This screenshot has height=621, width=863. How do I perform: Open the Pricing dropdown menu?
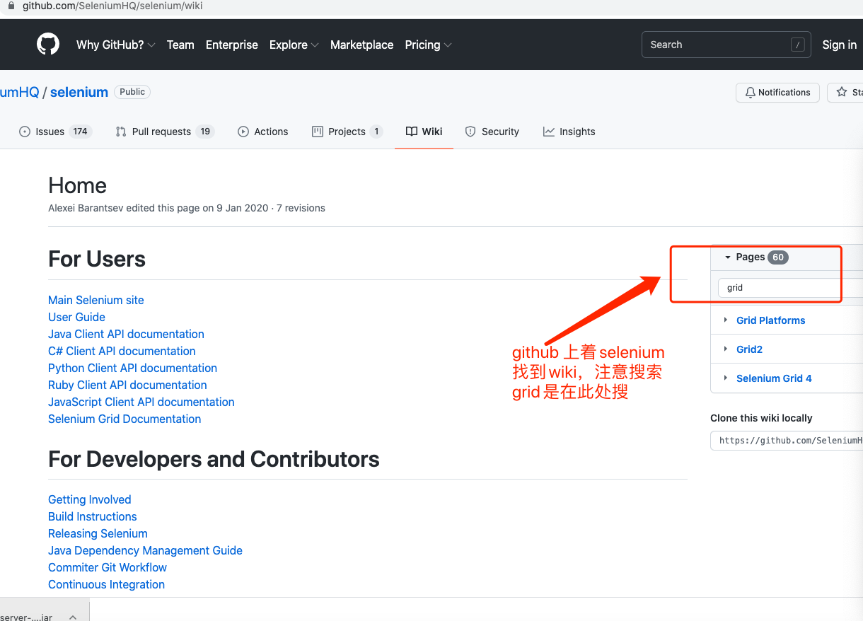pos(428,45)
